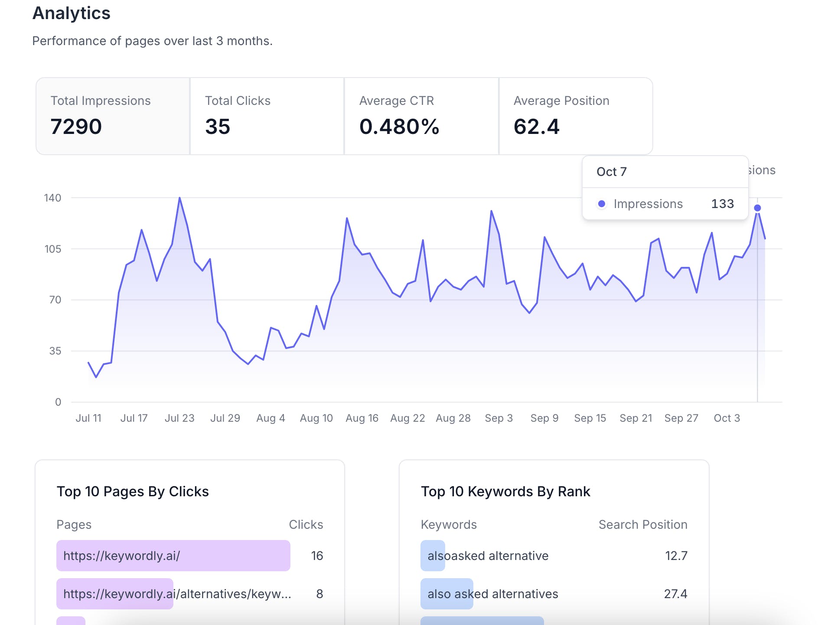Click the Analytics page title
821x625 pixels.
coord(72,13)
